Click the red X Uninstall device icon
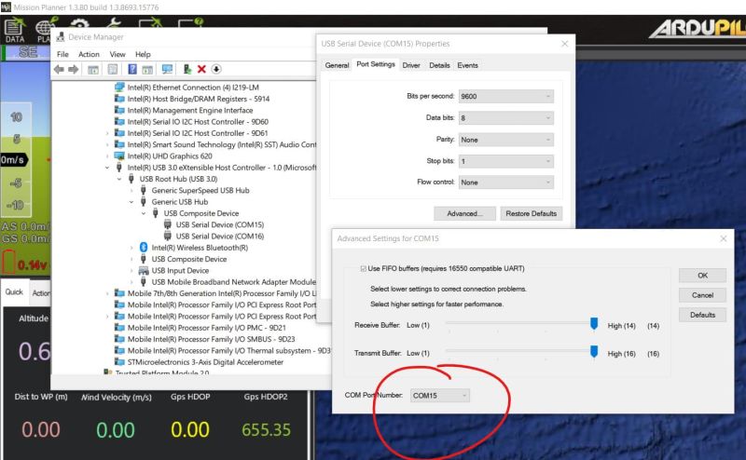 click(201, 70)
